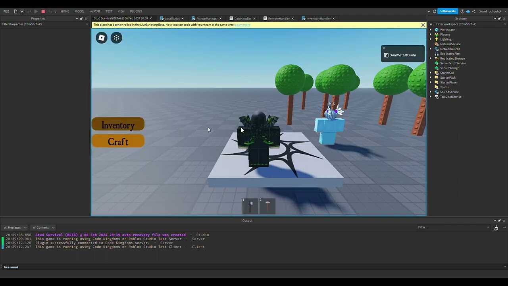Open the All Messages dropdown in Output
This screenshot has width=508, height=286.
[15, 228]
